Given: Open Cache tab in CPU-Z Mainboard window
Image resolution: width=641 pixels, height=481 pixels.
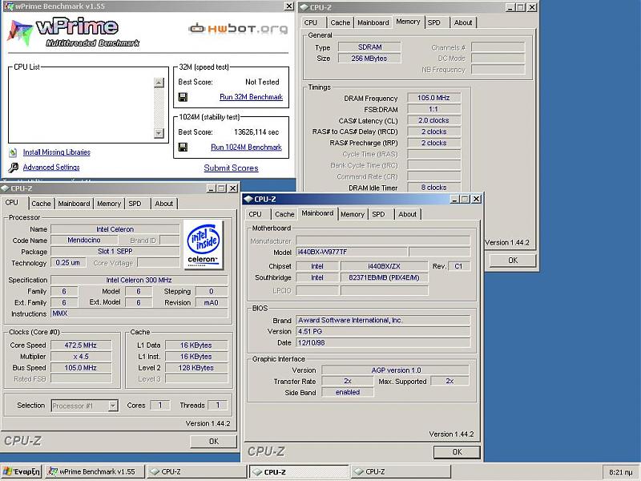Looking at the screenshot, I should click(284, 214).
